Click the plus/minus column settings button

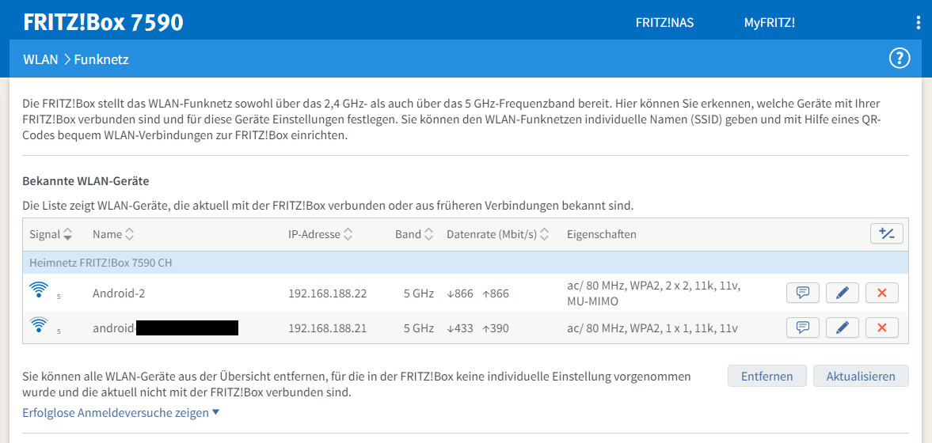(x=886, y=234)
